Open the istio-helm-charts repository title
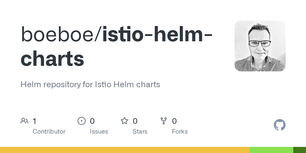306x153 pixels. (116, 47)
